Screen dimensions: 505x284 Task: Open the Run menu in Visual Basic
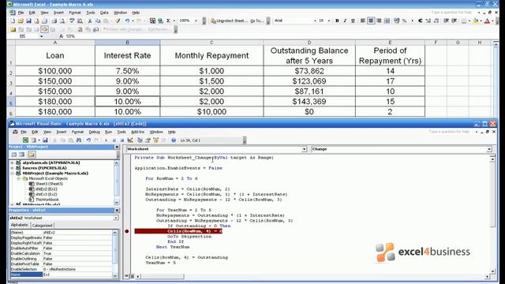tap(109, 132)
